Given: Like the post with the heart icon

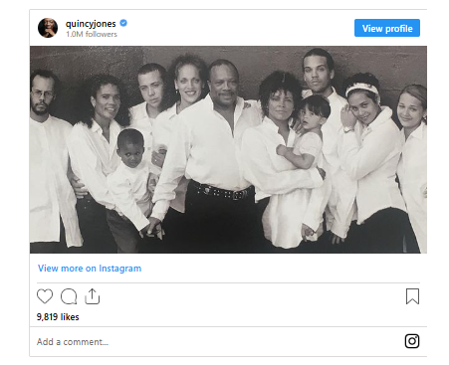Looking at the screenshot, I should coord(45,296).
